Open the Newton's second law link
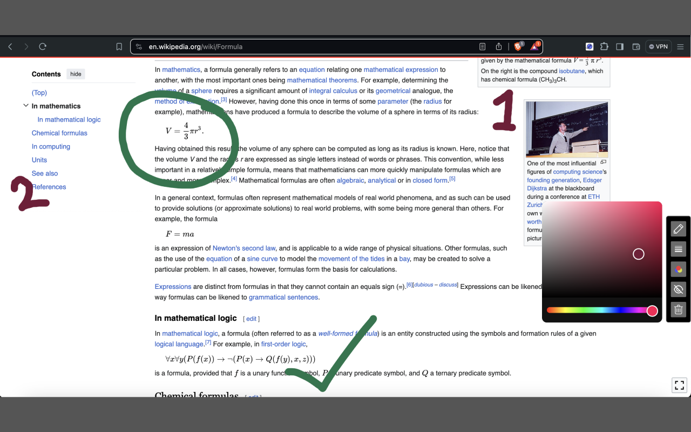This screenshot has height=432, width=691. tap(244, 248)
